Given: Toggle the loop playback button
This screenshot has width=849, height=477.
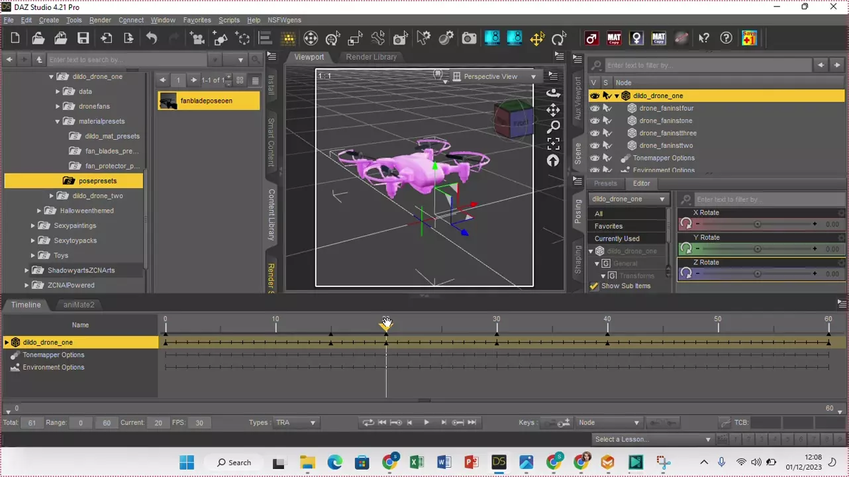Looking at the screenshot, I should coord(368,423).
